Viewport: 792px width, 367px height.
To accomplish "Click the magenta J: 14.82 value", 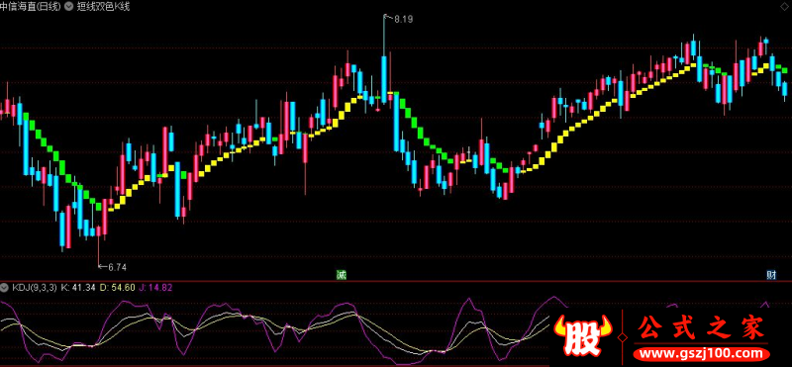I will tap(155, 288).
